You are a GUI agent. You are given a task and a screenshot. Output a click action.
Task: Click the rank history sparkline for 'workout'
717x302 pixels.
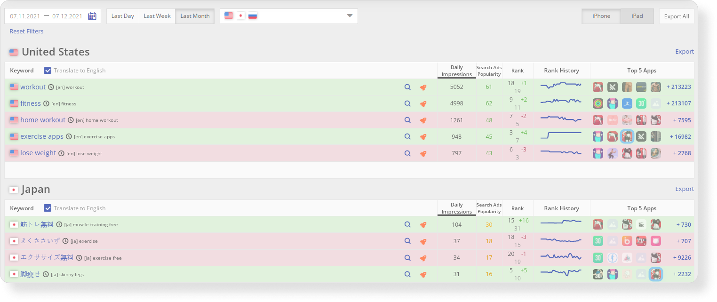561,86
